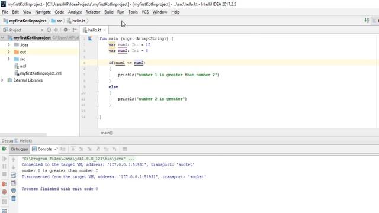The width and height of the screenshot is (379, 213).
Task: Expand the out folder
Action: pyautogui.click(x=9, y=52)
